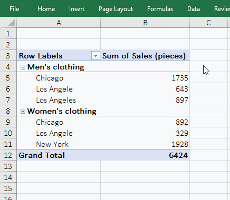This screenshot has width=230, height=200.
Task: Select row 14 header
Action: point(8,177)
